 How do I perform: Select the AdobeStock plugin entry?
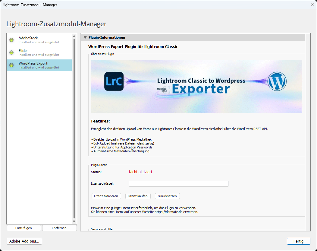(x=39, y=40)
